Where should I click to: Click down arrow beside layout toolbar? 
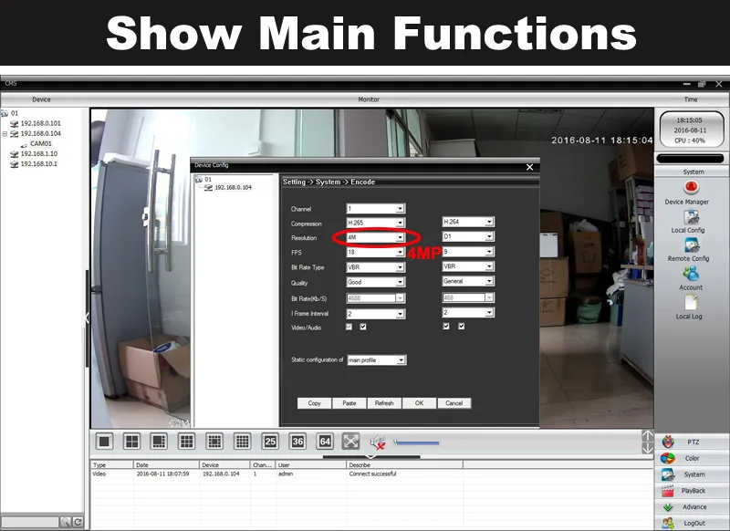pyautogui.click(x=648, y=448)
